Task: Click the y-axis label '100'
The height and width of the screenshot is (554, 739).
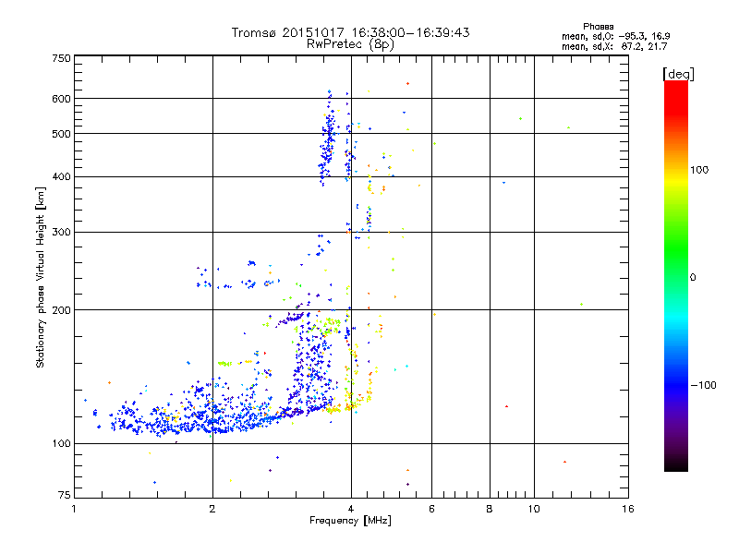Action: coord(61,444)
